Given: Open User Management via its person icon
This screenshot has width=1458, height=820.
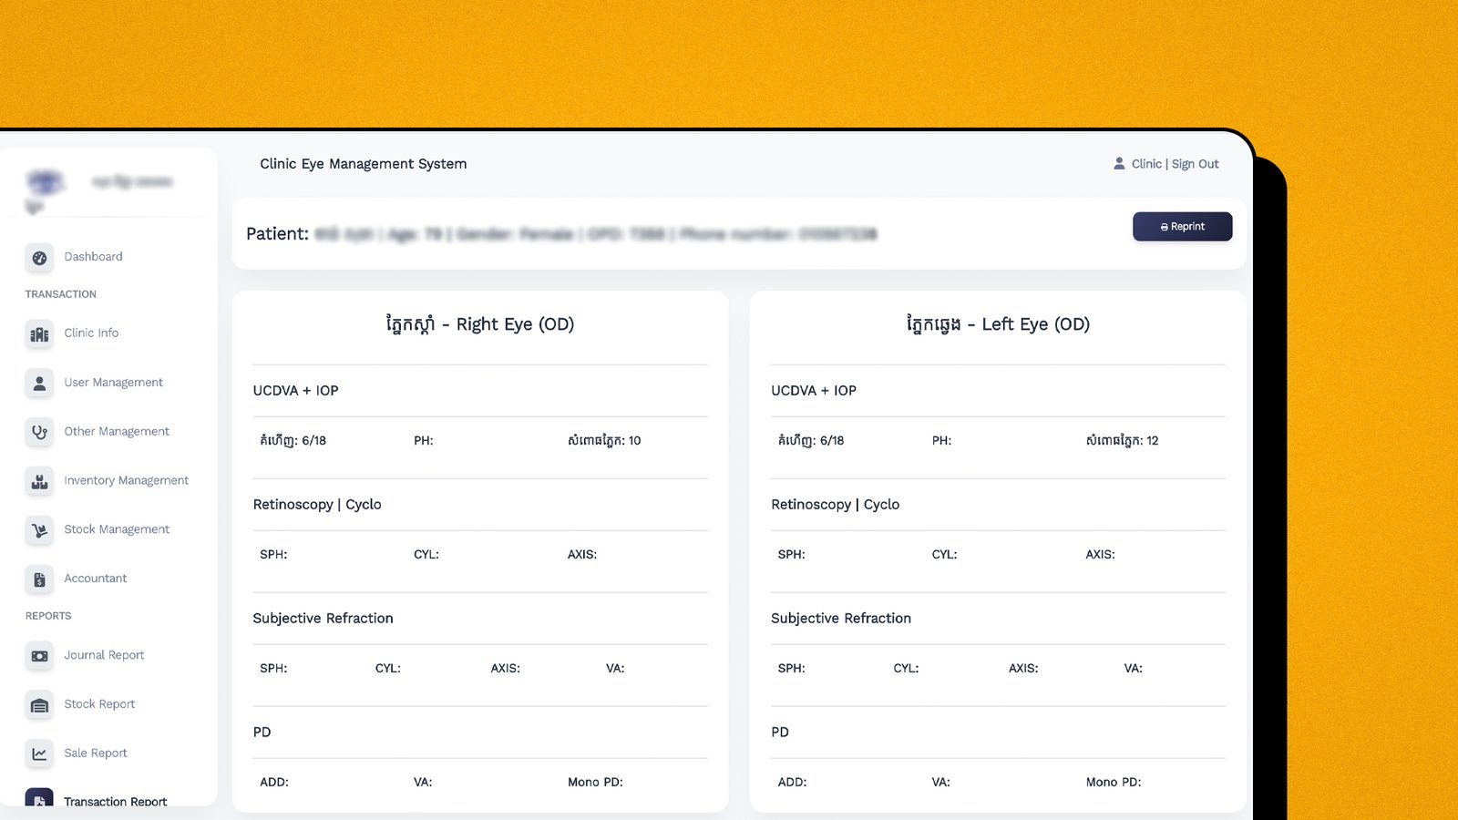Looking at the screenshot, I should (39, 383).
